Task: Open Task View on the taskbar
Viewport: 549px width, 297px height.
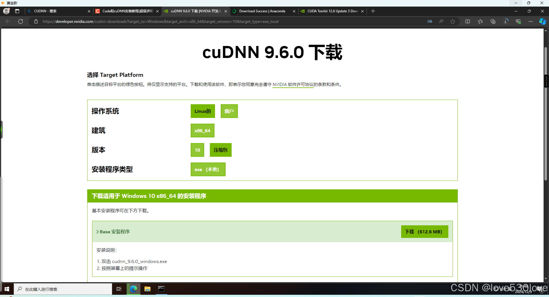Action: point(119,289)
